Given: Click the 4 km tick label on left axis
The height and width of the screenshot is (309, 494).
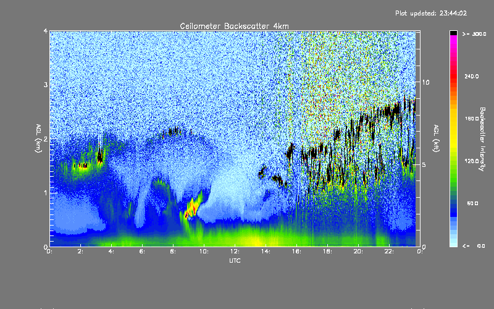Looking at the screenshot, I should click(x=46, y=32).
